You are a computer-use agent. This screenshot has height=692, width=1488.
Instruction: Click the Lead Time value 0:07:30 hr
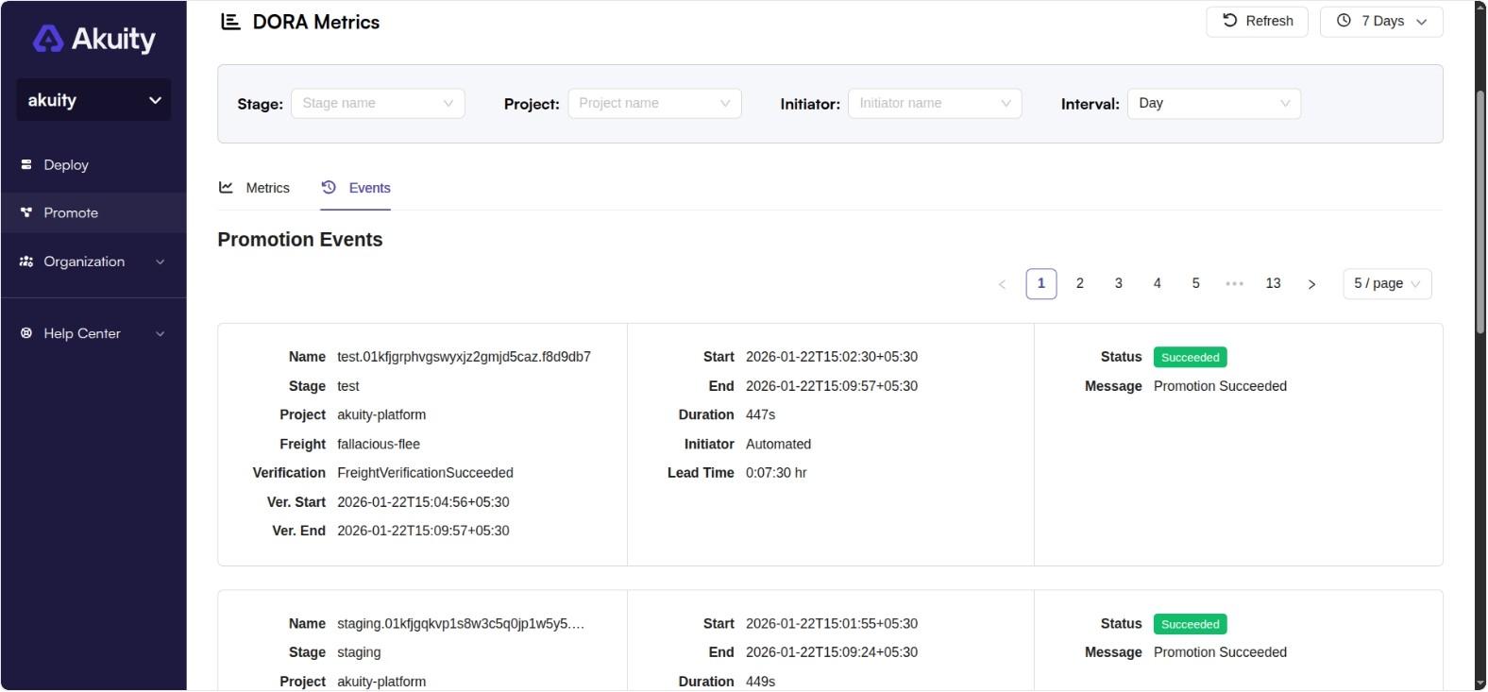(x=776, y=473)
